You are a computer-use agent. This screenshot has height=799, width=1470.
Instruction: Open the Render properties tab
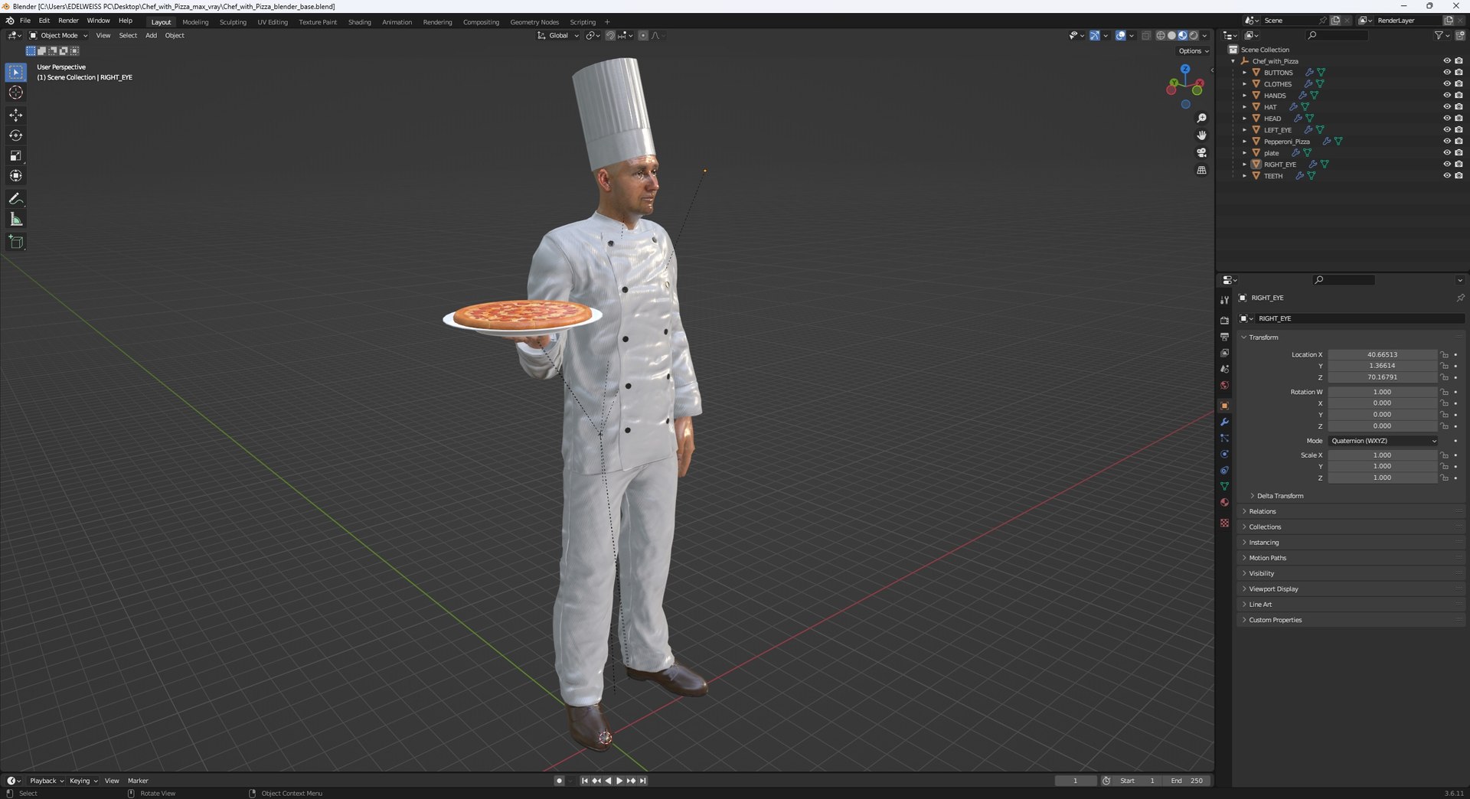tap(1224, 320)
